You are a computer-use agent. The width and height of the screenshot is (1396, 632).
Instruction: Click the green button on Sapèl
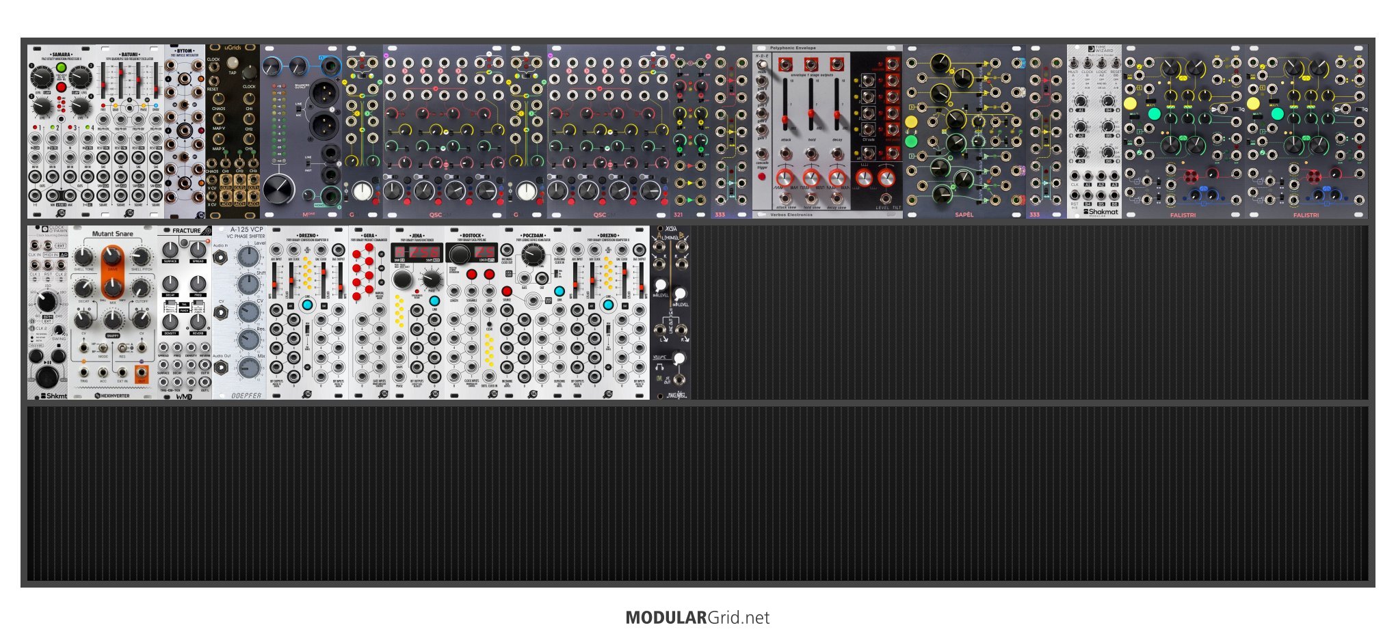(x=911, y=141)
